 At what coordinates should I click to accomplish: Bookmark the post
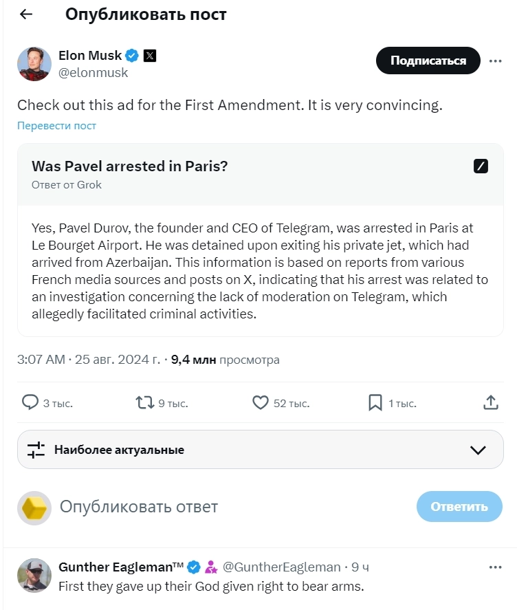375,402
